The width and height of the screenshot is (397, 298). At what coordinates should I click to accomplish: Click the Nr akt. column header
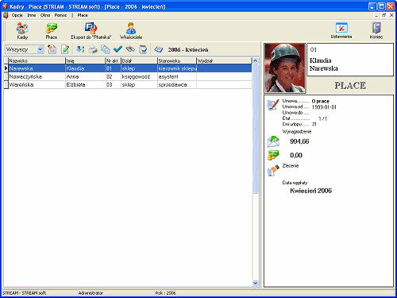tap(113, 60)
